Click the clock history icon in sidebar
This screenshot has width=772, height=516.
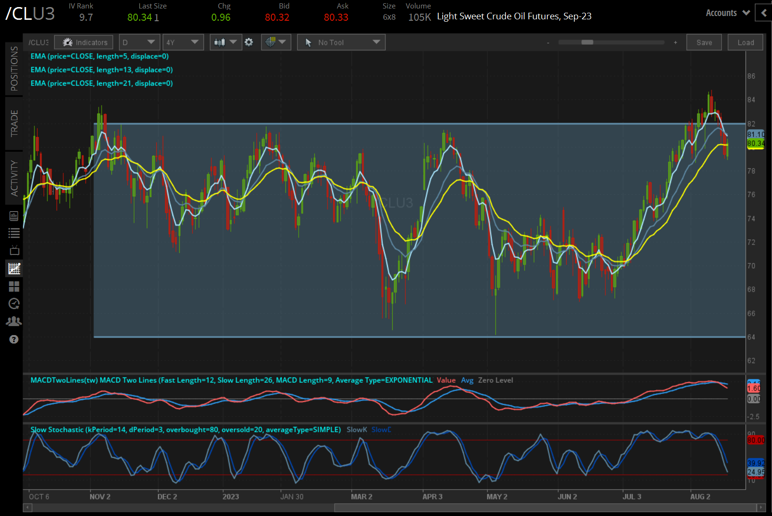pos(14,303)
